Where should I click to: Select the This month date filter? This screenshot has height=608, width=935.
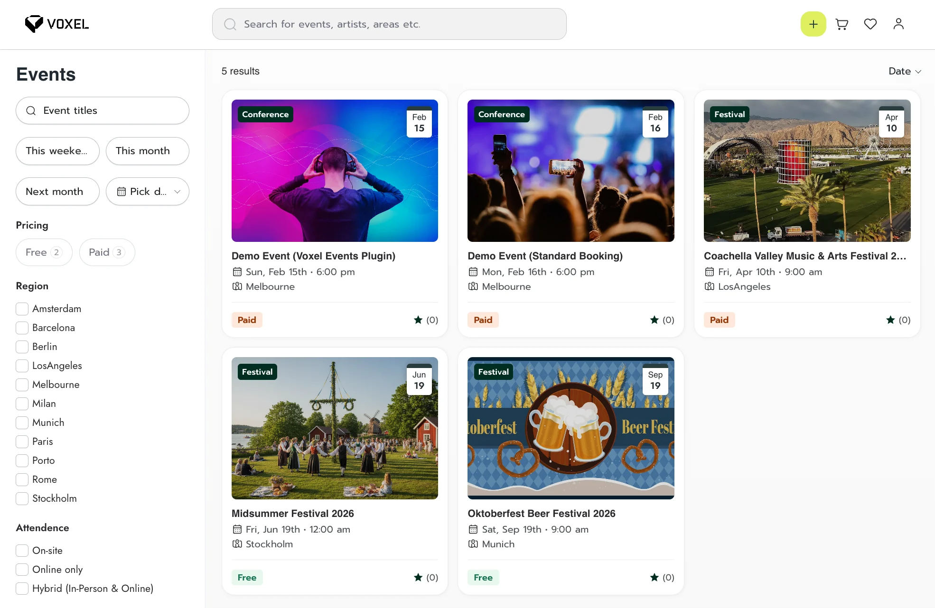tap(148, 151)
